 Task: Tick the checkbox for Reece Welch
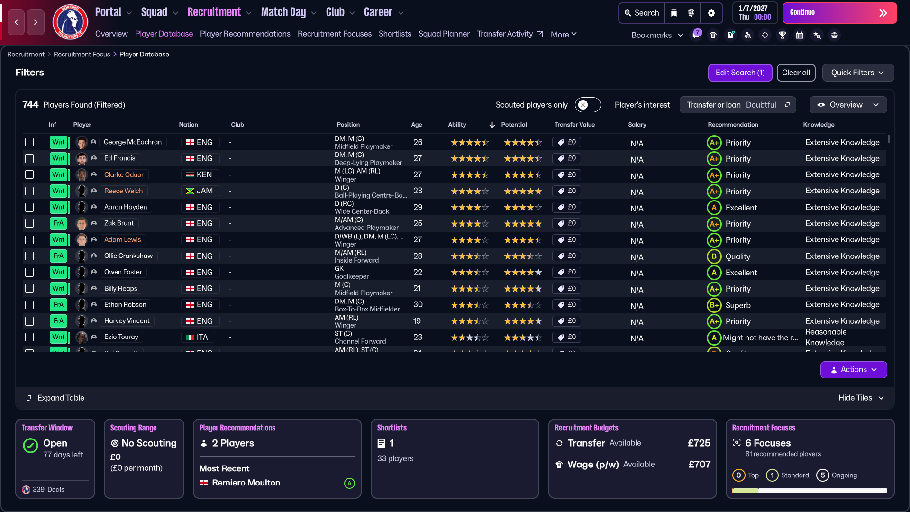point(29,191)
